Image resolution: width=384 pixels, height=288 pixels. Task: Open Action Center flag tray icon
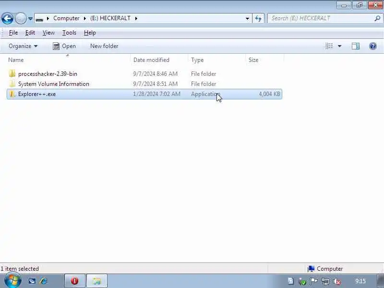tap(314, 281)
